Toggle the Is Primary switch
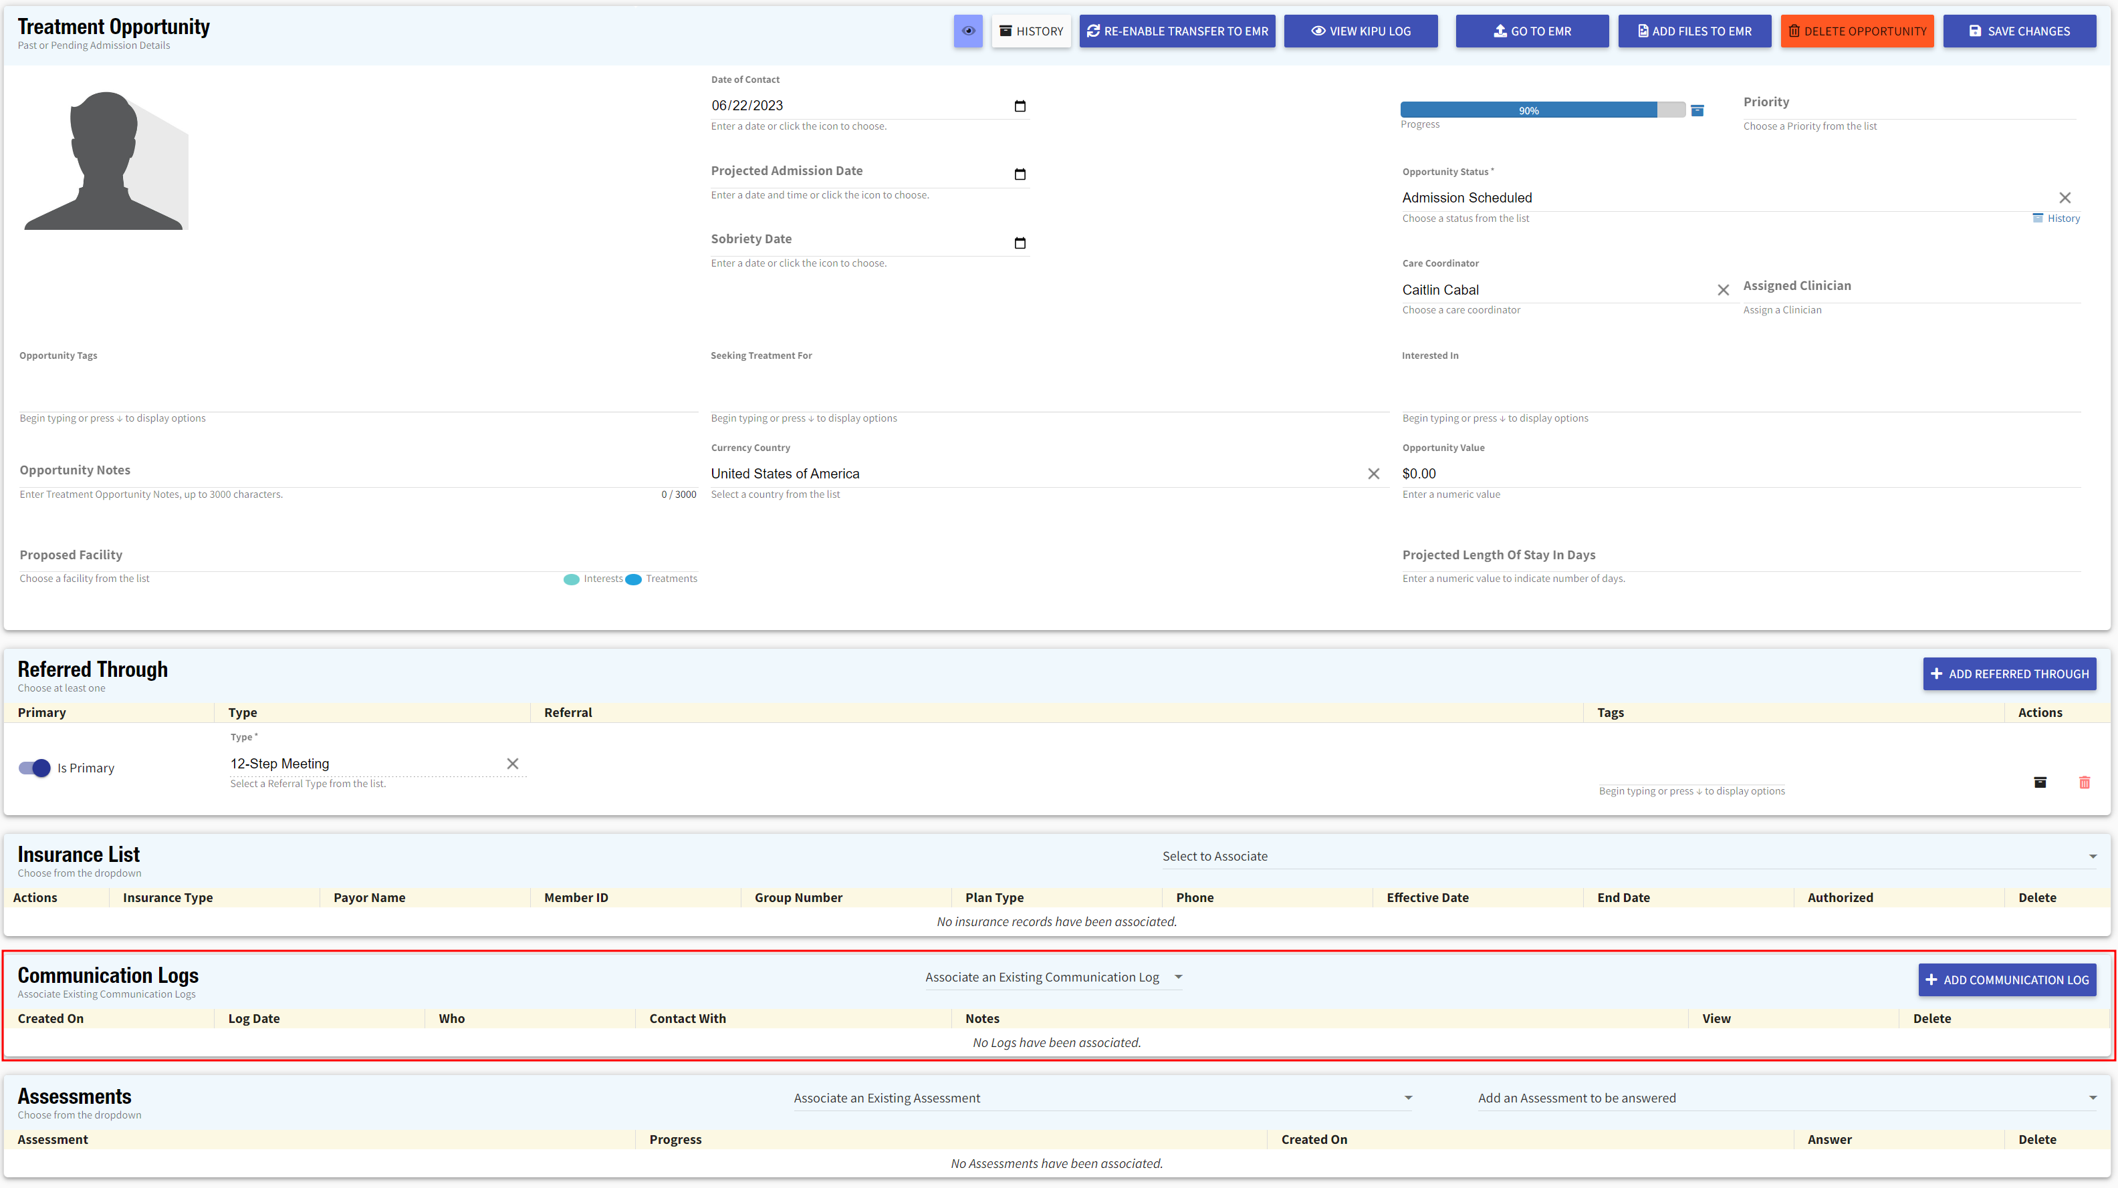 (x=35, y=768)
